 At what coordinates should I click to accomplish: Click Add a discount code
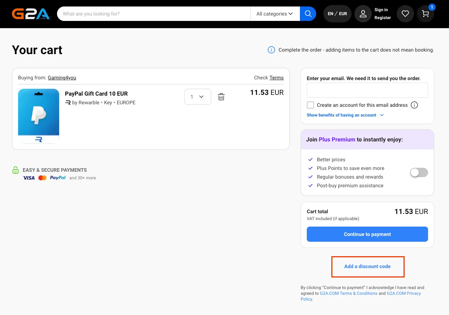(367, 266)
